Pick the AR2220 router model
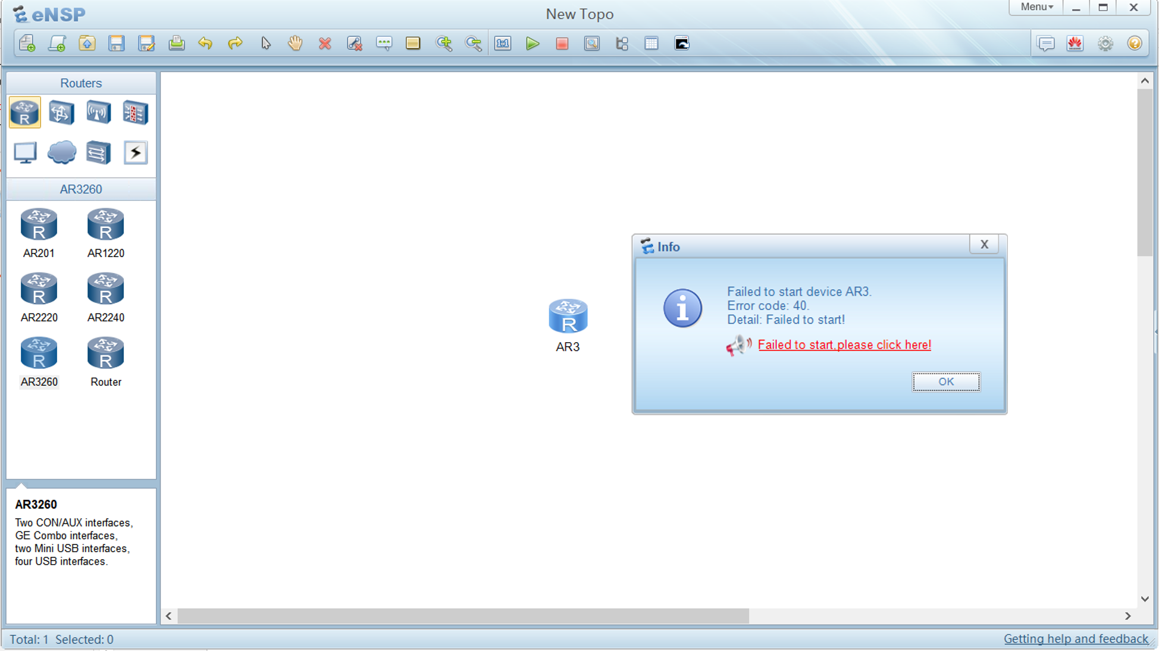The width and height of the screenshot is (1159, 651). pyautogui.click(x=39, y=298)
